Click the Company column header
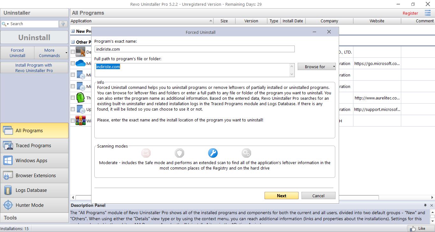435x232 pixels. point(329,21)
